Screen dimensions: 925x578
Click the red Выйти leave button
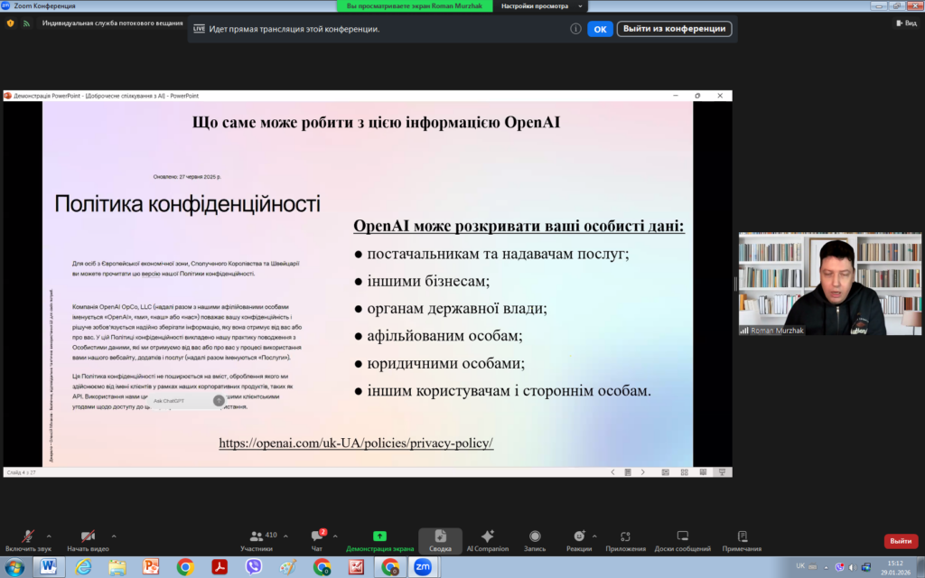click(x=901, y=541)
